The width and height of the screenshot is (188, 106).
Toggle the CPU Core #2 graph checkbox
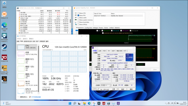click(112, 31)
